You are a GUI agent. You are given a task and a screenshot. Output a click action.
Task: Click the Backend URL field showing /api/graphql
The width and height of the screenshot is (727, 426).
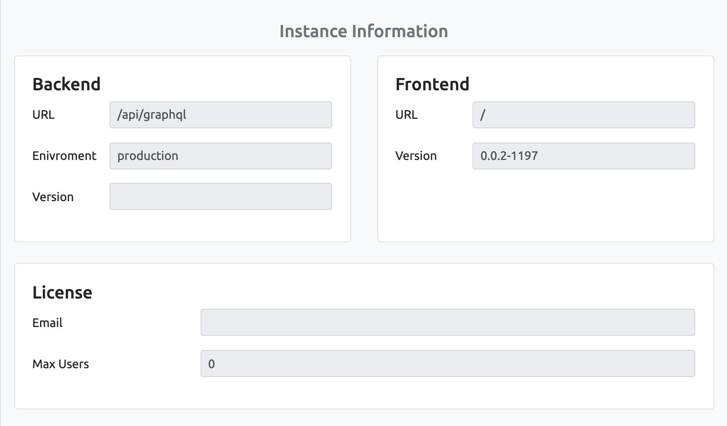click(220, 115)
